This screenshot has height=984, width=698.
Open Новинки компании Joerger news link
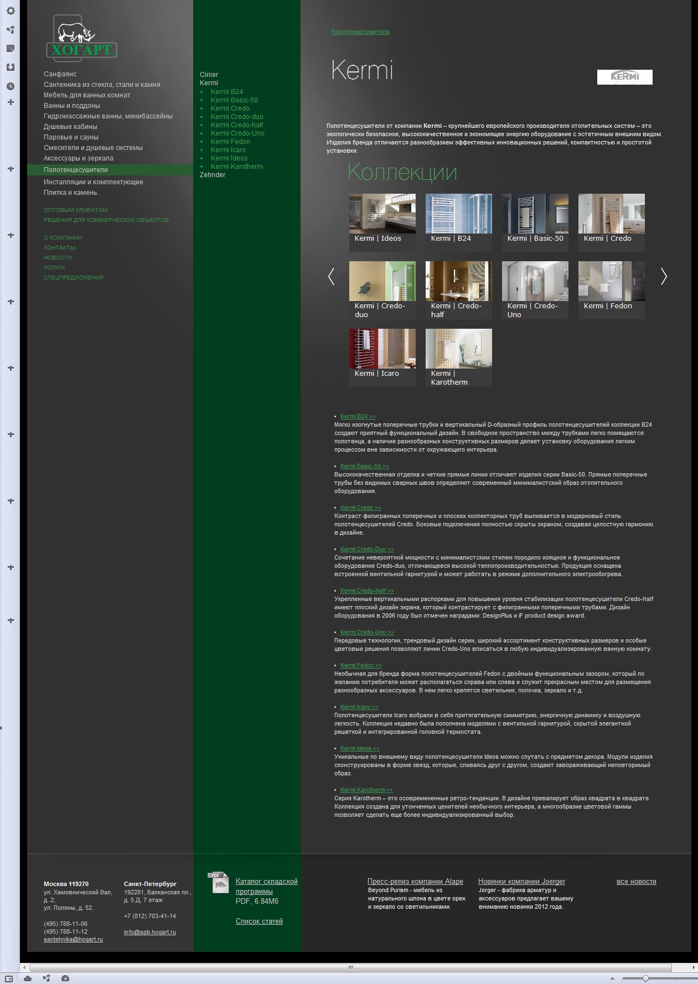521,882
